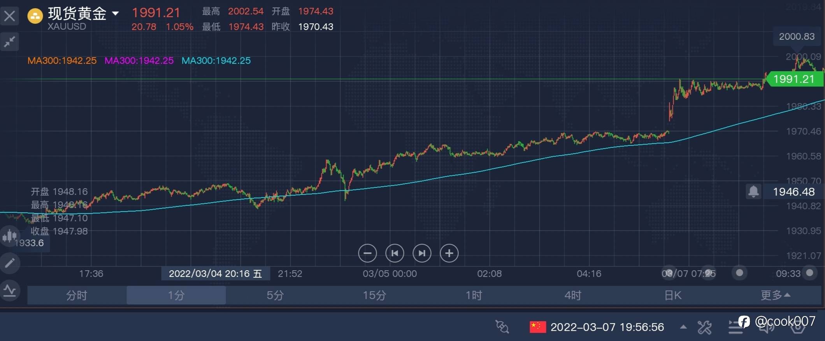Click the collapse fullscreen arrows icon
Screen dimensions: 825x341
pos(10,41)
